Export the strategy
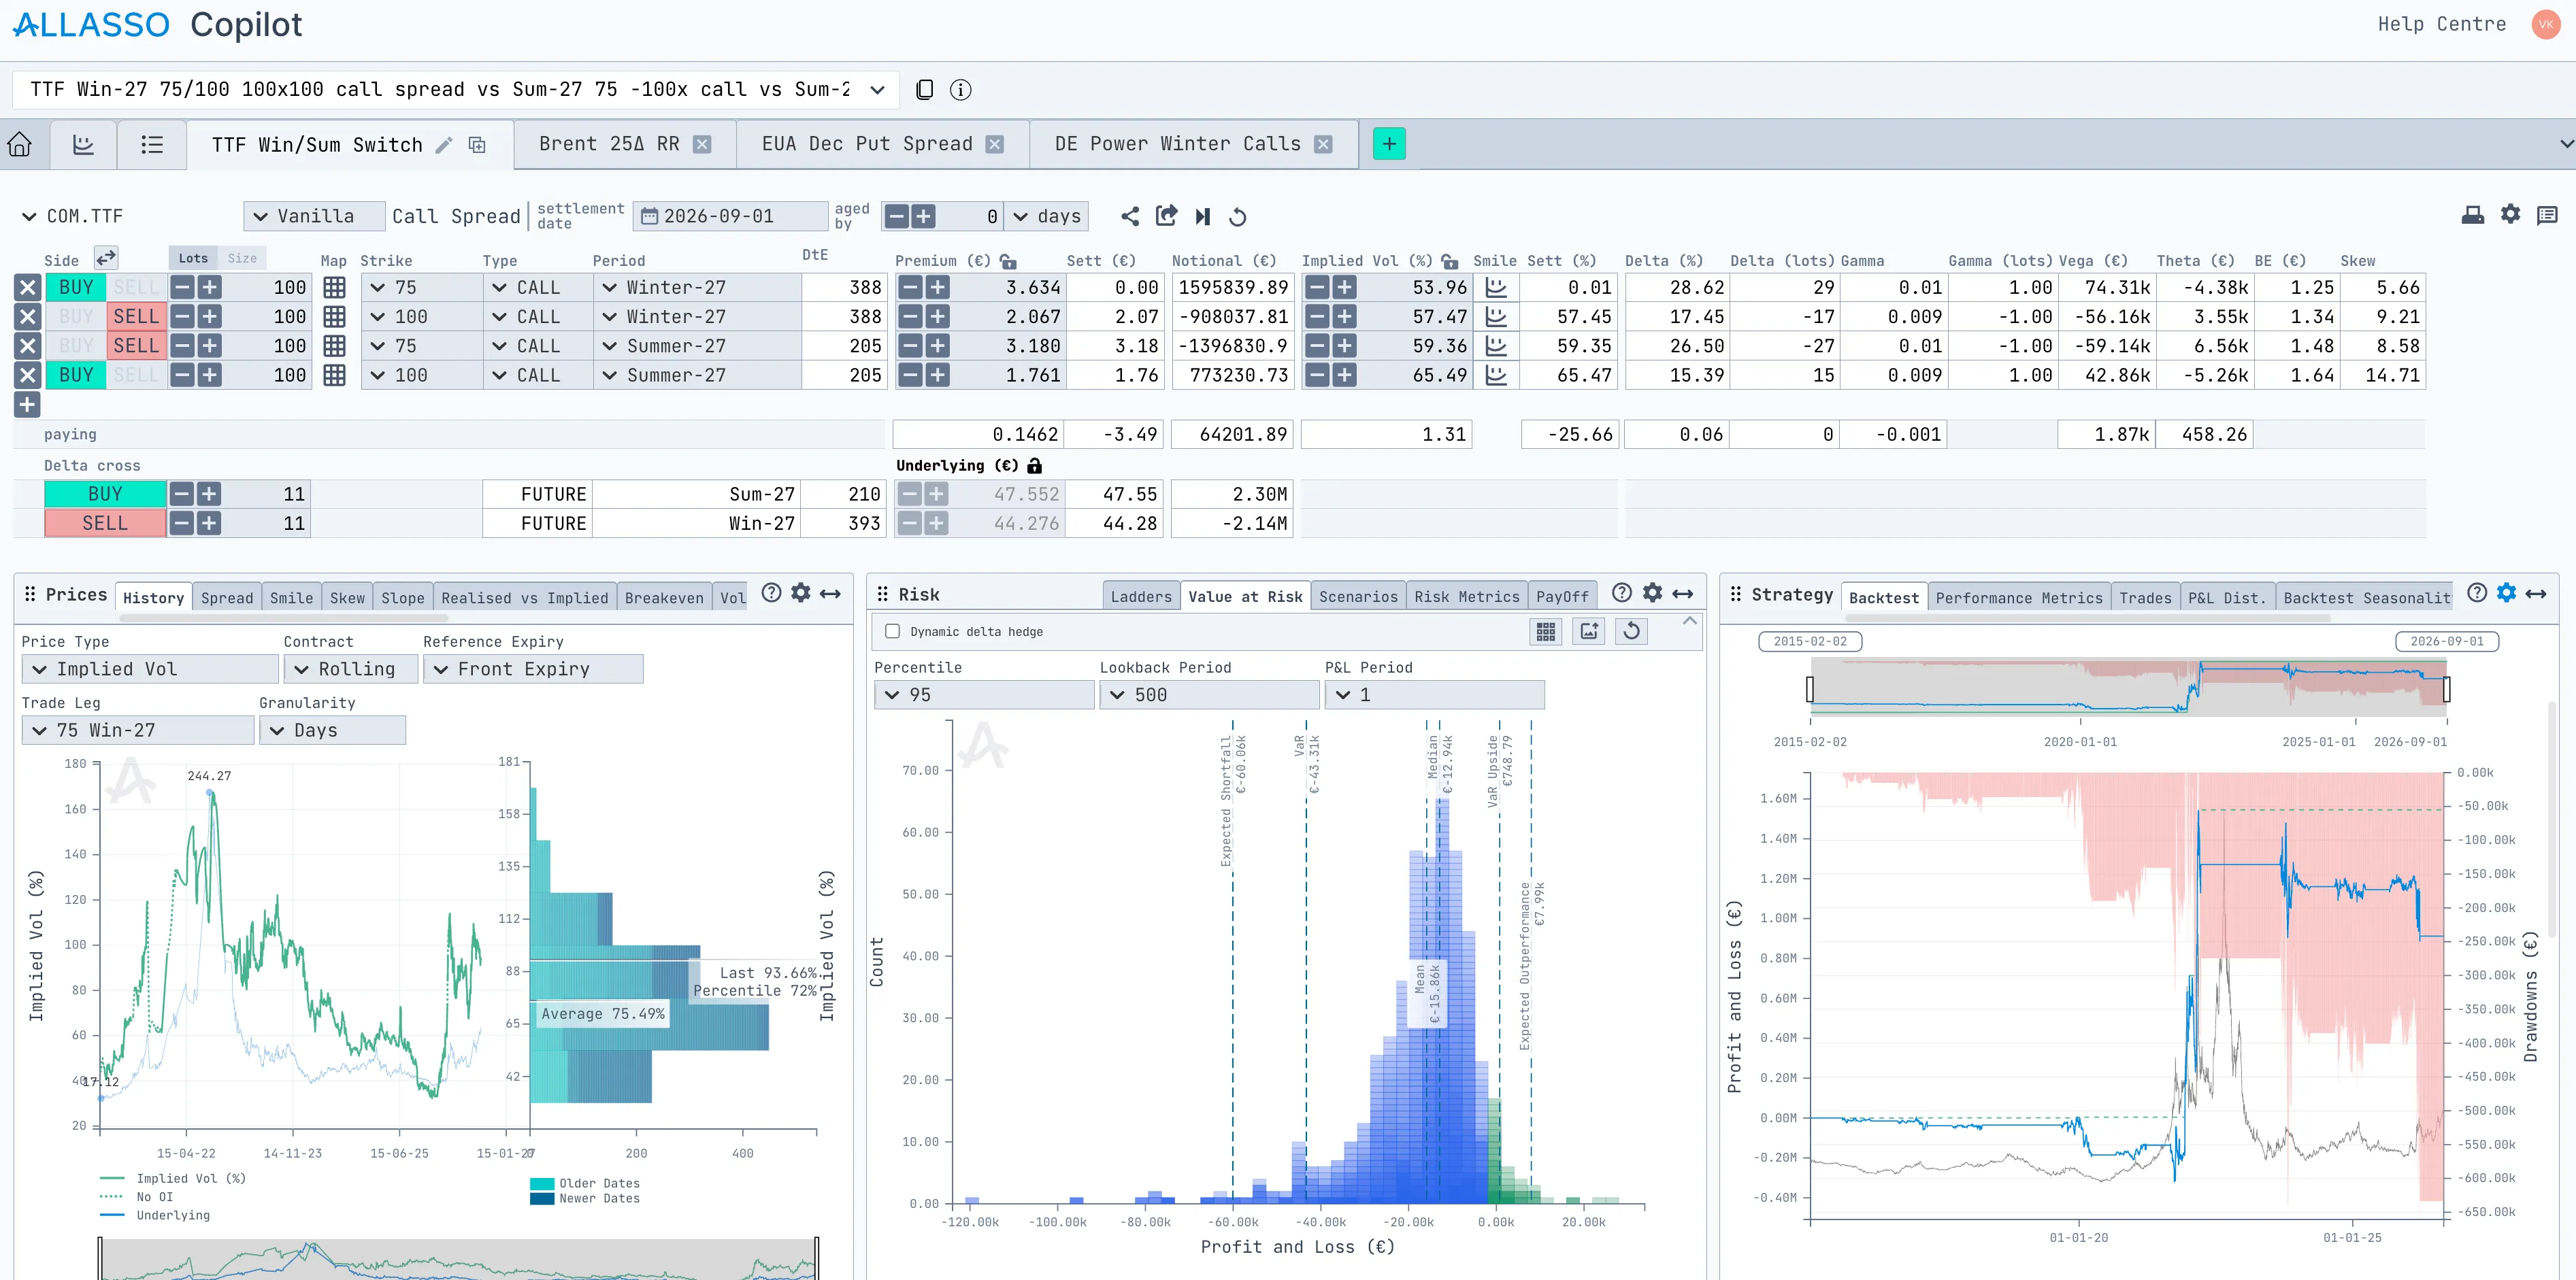The height and width of the screenshot is (1280, 2576). pos(1166,216)
